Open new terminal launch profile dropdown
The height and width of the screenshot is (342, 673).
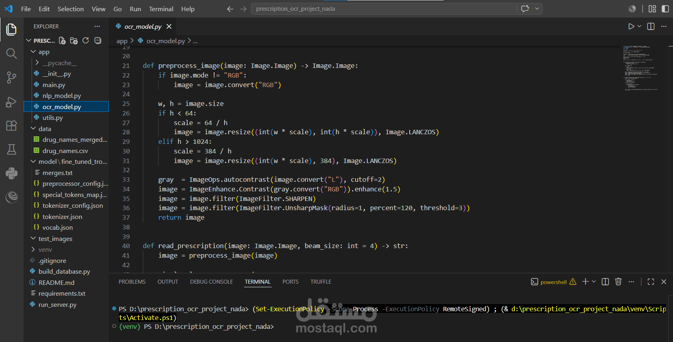[594, 282]
